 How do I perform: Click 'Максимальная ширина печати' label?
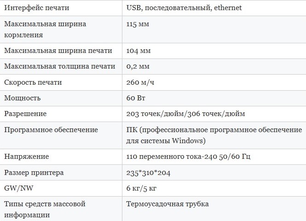tap(58, 51)
